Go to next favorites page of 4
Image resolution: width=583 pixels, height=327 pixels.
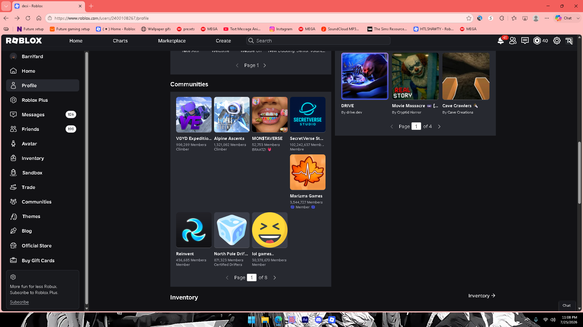(439, 127)
